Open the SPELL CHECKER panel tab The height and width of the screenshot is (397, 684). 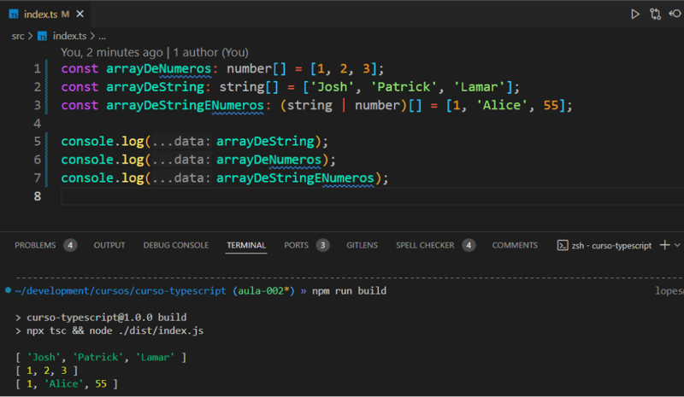click(x=425, y=245)
